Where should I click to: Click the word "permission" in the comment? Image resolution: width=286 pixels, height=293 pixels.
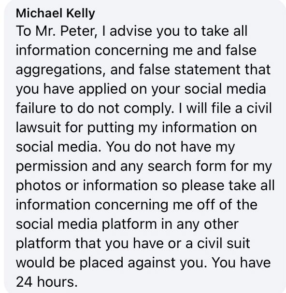[52, 167]
